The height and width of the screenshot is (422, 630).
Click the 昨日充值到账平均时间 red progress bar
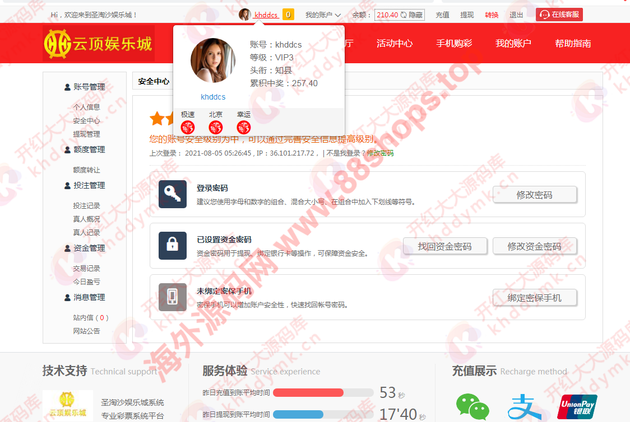pyautogui.click(x=308, y=392)
